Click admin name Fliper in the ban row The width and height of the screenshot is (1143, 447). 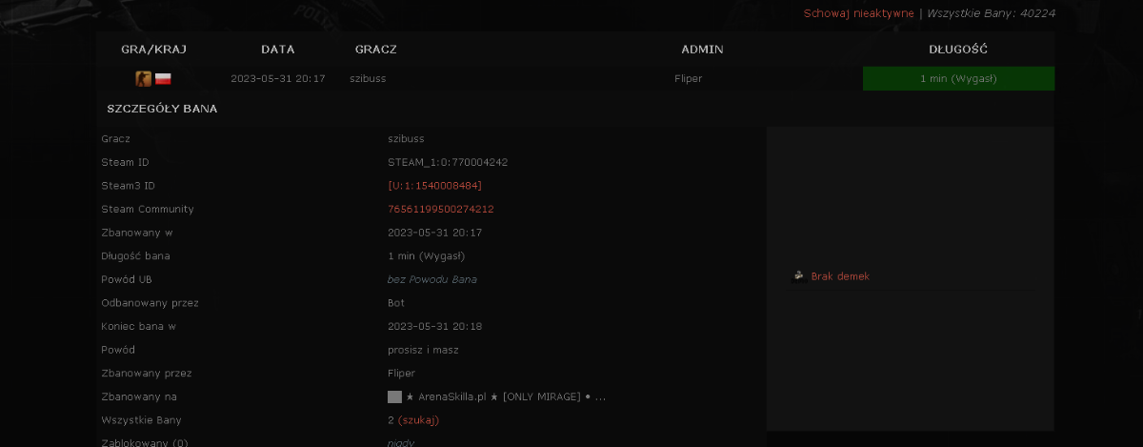(x=688, y=78)
